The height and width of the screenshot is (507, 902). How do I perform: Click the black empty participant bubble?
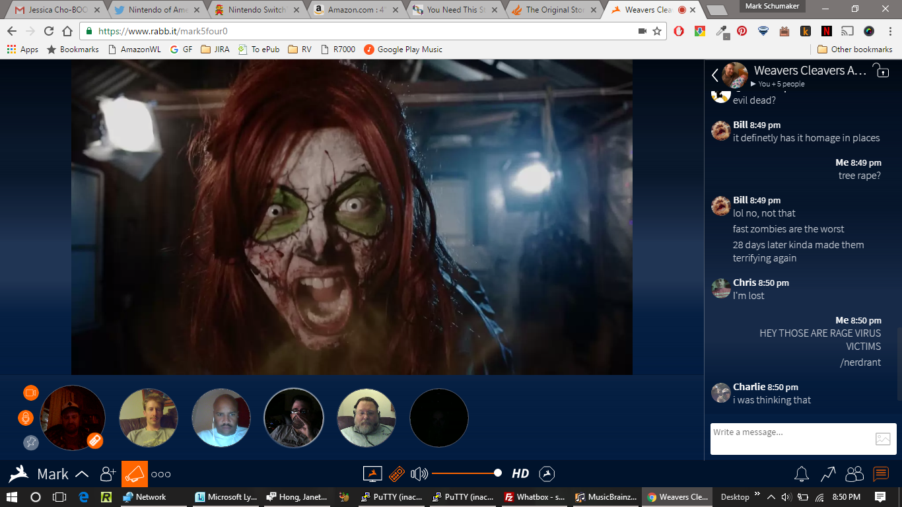(439, 418)
